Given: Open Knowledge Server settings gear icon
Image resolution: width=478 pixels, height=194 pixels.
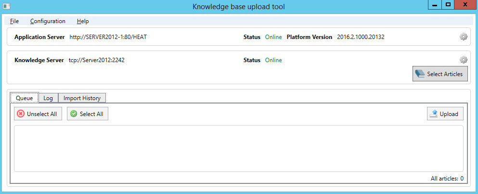Looking at the screenshot, I should tap(464, 60).
